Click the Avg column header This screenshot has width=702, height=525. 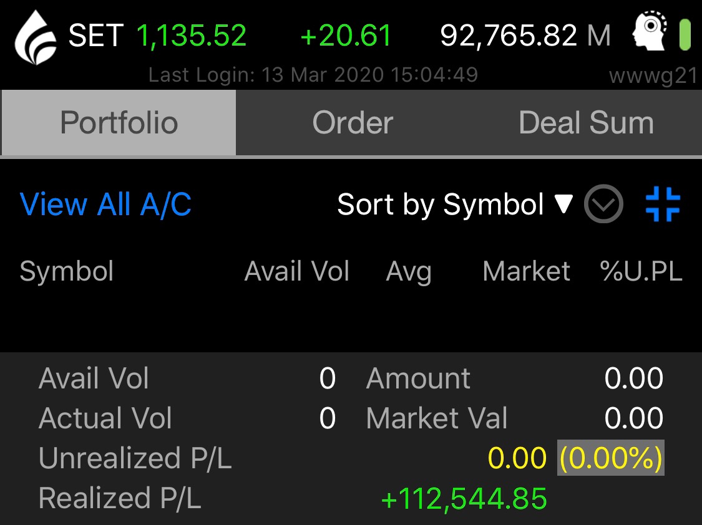[x=409, y=271]
